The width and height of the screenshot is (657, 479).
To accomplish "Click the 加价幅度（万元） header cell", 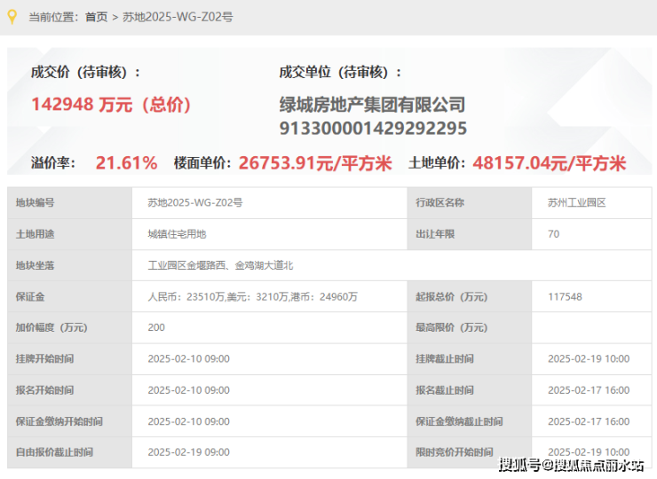I will point(69,328).
